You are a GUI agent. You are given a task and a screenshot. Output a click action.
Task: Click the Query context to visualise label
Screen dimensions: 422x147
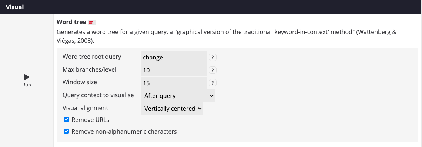pos(98,95)
